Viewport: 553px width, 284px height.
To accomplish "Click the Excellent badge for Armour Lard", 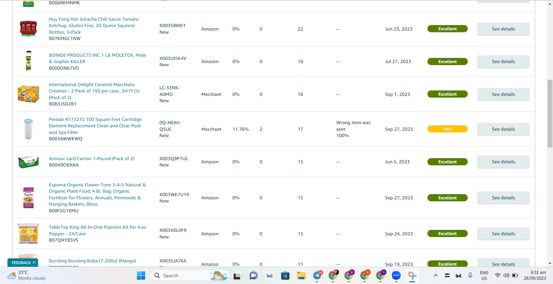I will coord(447,162).
